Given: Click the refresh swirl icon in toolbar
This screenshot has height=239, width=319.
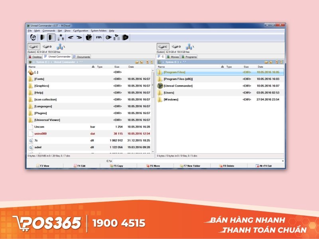Looking at the screenshot, I should 33,37.
